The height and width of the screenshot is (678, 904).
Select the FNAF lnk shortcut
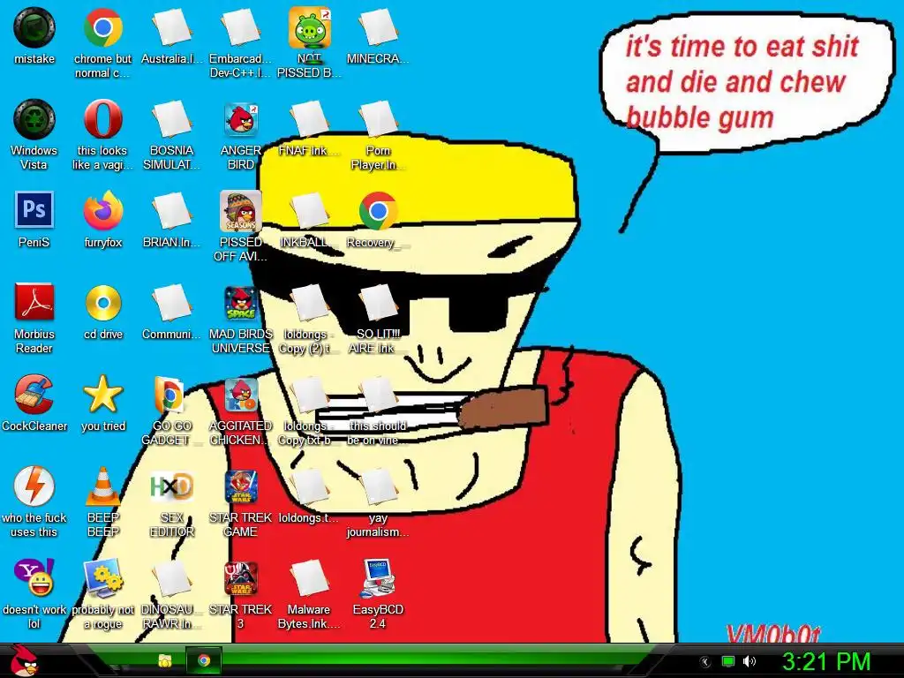[x=310, y=119]
